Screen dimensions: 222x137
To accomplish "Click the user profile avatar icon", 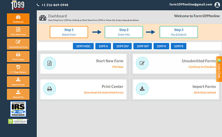I will (217, 5).
